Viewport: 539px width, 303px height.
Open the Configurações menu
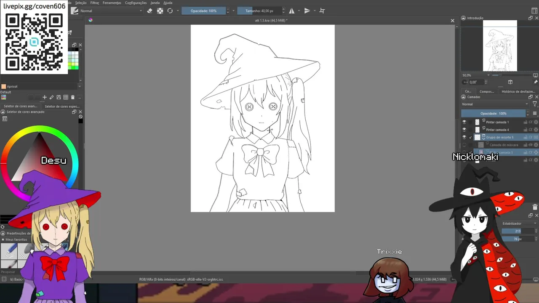(136, 3)
